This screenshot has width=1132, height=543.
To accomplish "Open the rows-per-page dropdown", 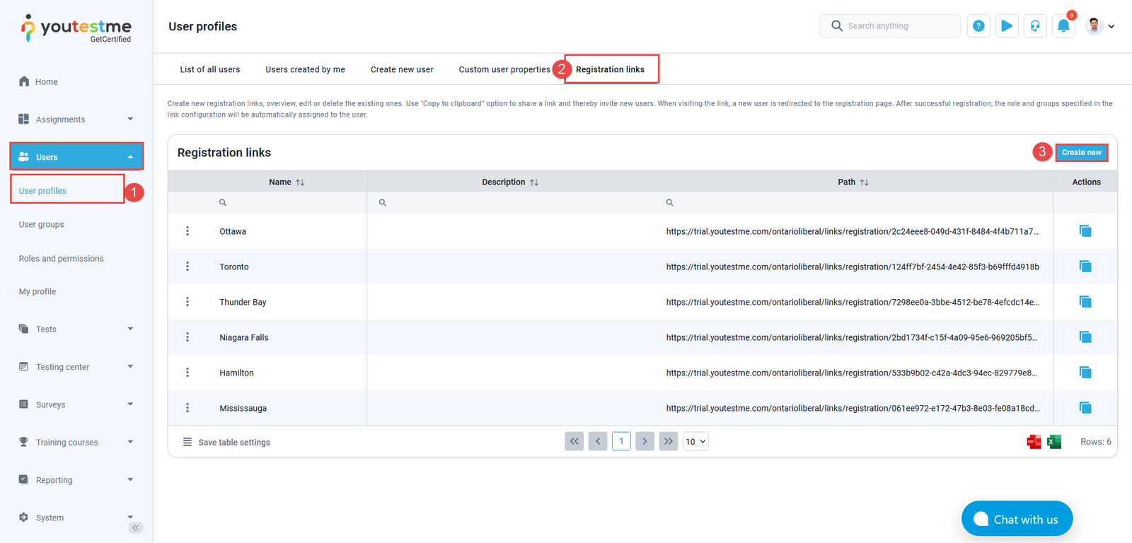I will (x=695, y=442).
